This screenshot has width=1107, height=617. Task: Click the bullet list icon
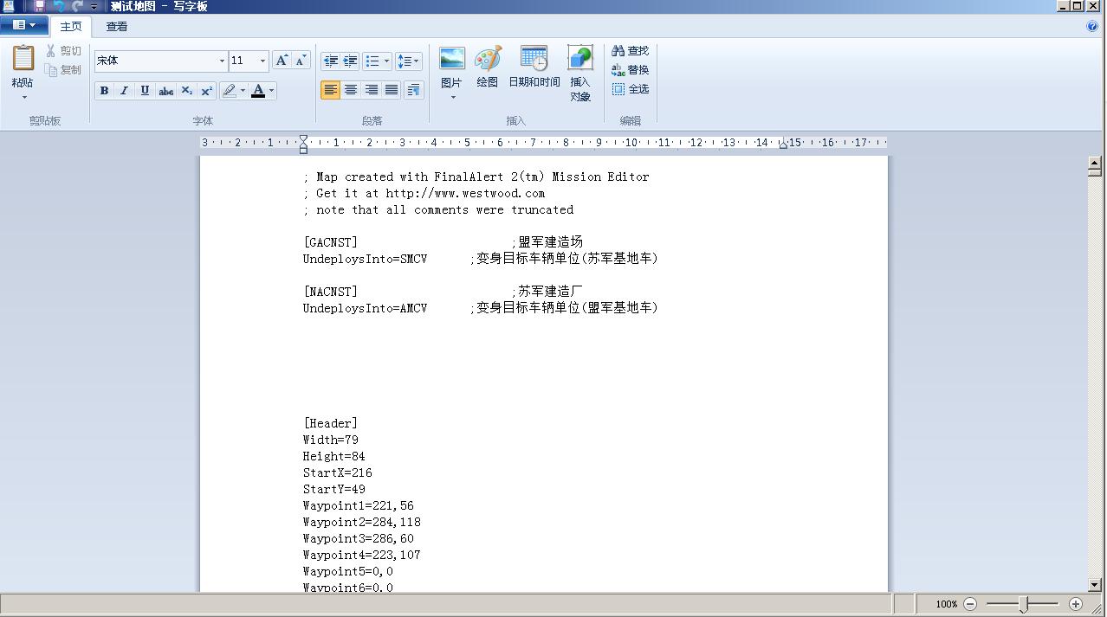point(372,61)
